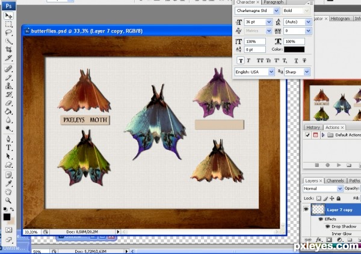
Task: Select the Healing Brush tool
Action: click(x=8, y=69)
